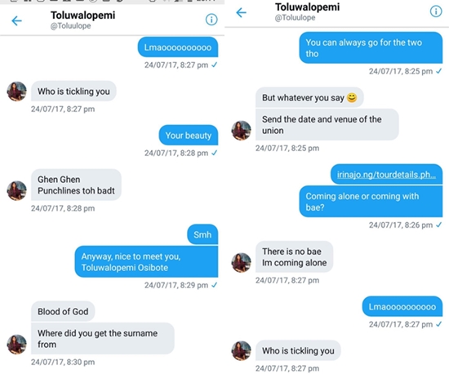
Task: Tap the 'Who is tickling you' bubble in right panel
Action: click(298, 350)
